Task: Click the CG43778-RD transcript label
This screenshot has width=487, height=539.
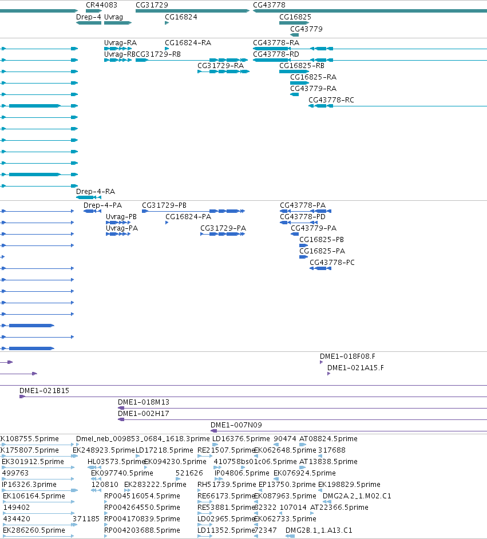Action: (276, 54)
